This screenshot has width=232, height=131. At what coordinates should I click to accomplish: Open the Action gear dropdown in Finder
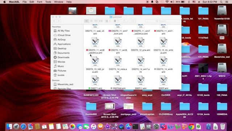click(x=116, y=21)
